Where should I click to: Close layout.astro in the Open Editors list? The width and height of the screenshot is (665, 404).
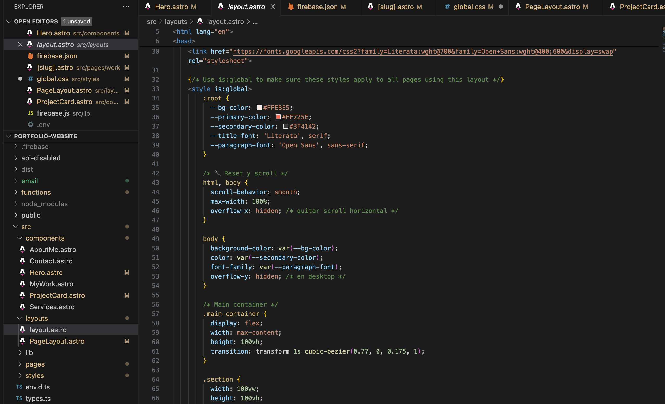(x=20, y=44)
